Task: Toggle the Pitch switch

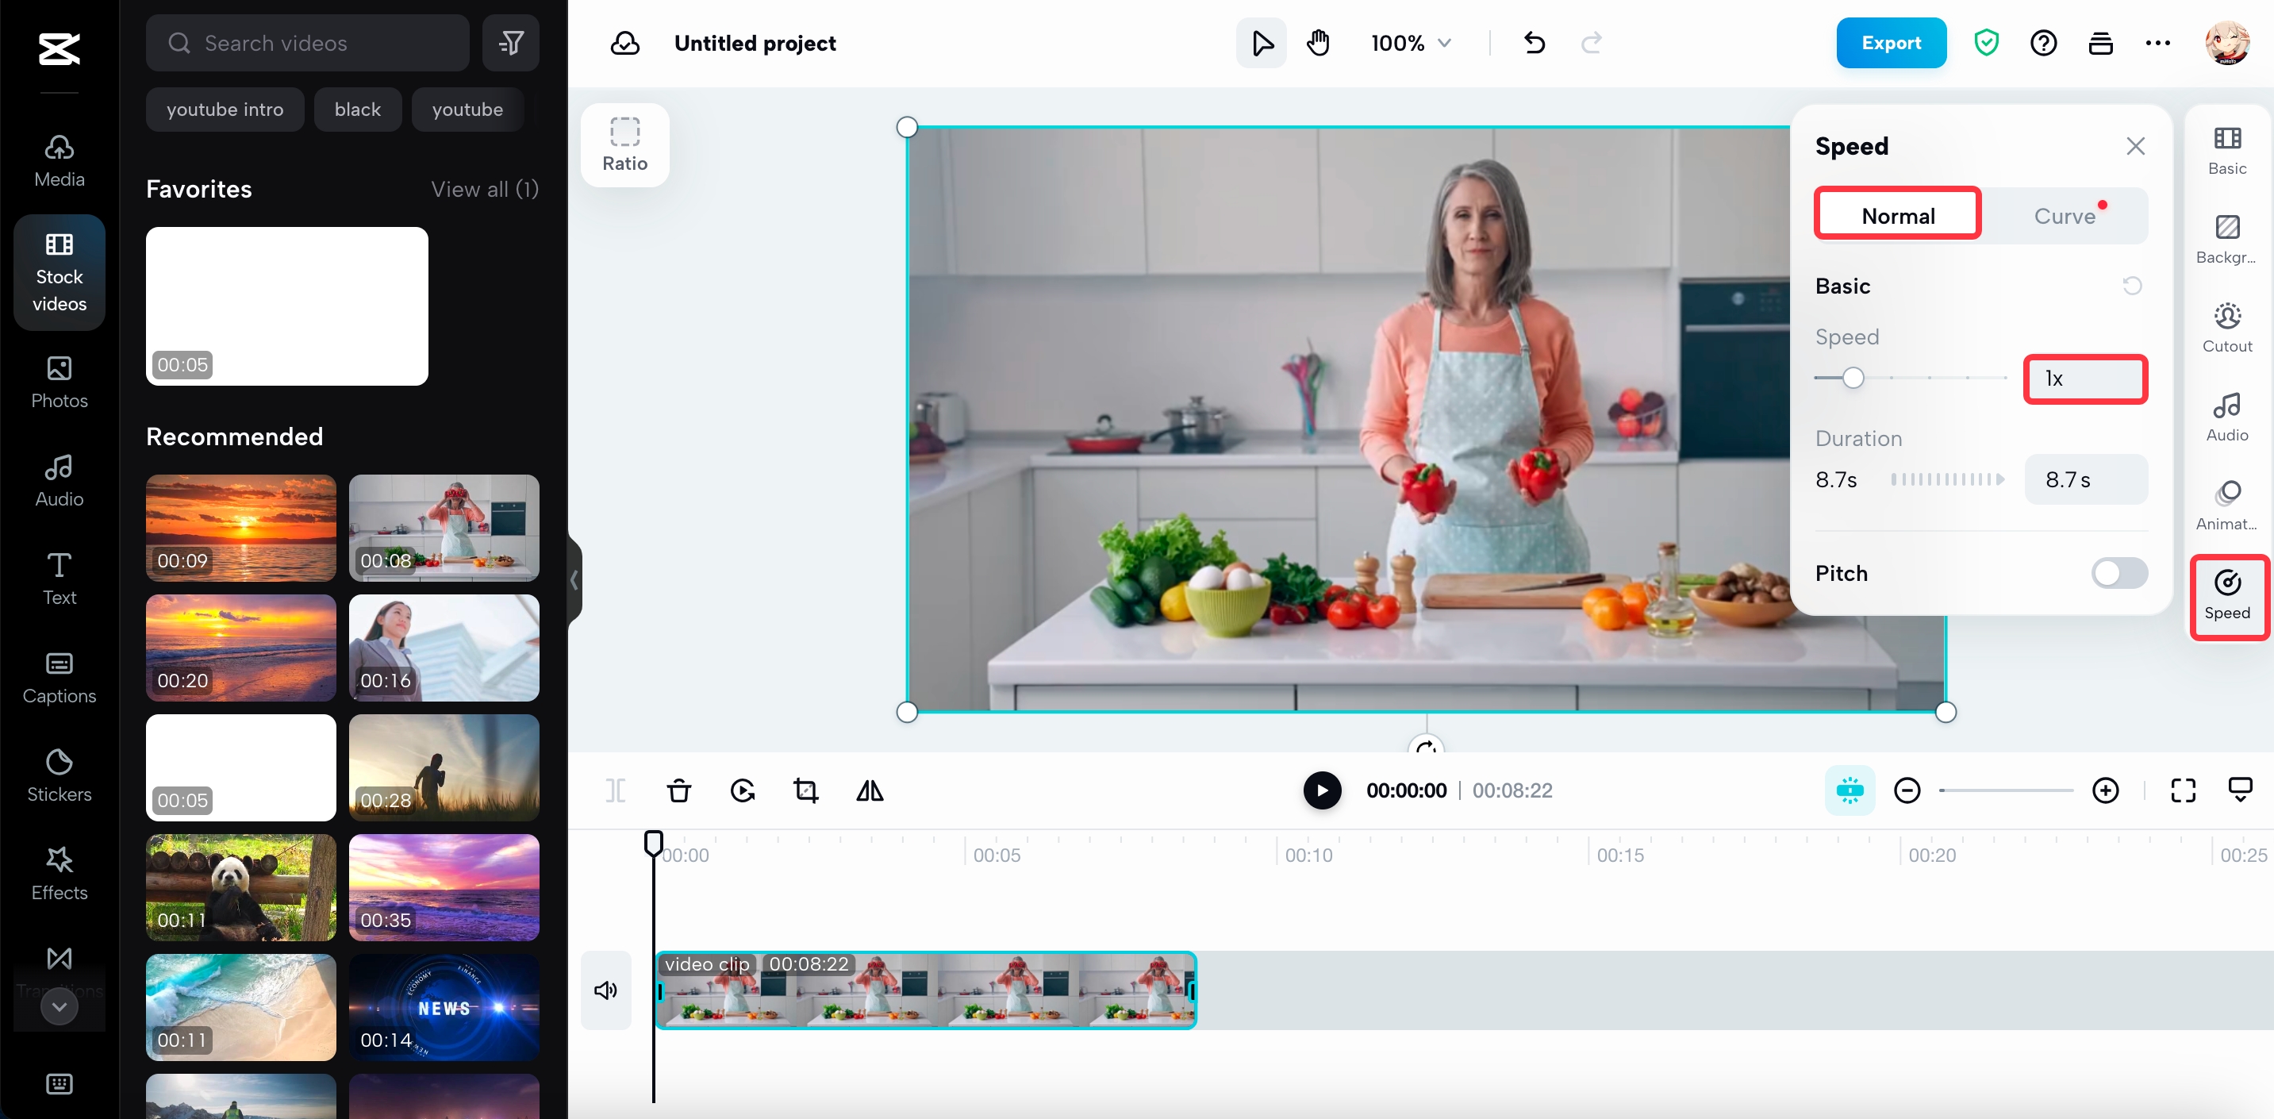Action: pos(2118,573)
